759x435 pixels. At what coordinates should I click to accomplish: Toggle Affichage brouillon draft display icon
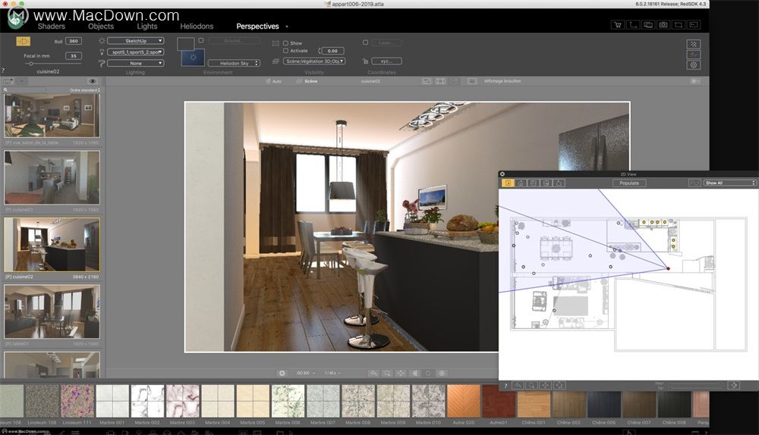[x=472, y=81]
